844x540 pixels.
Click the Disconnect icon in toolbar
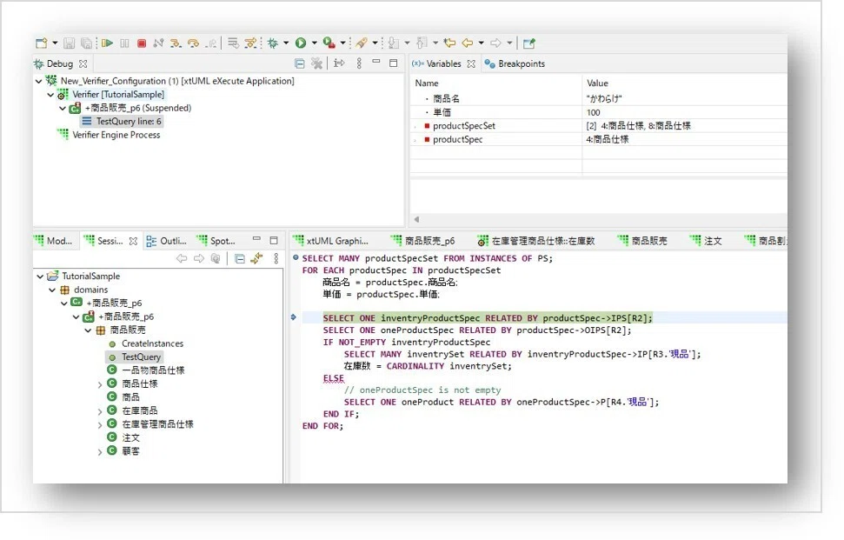coord(158,43)
